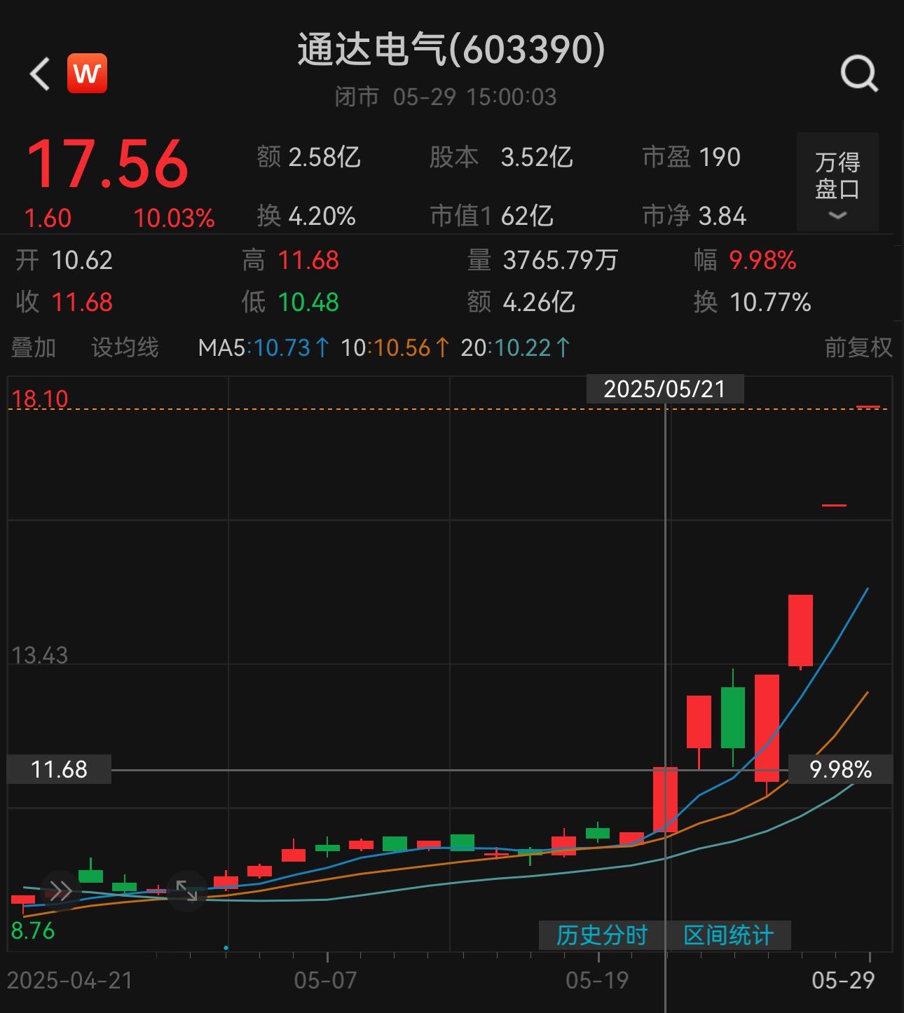
Task: Change 前复权 adjustment mode
Action: tap(858, 347)
